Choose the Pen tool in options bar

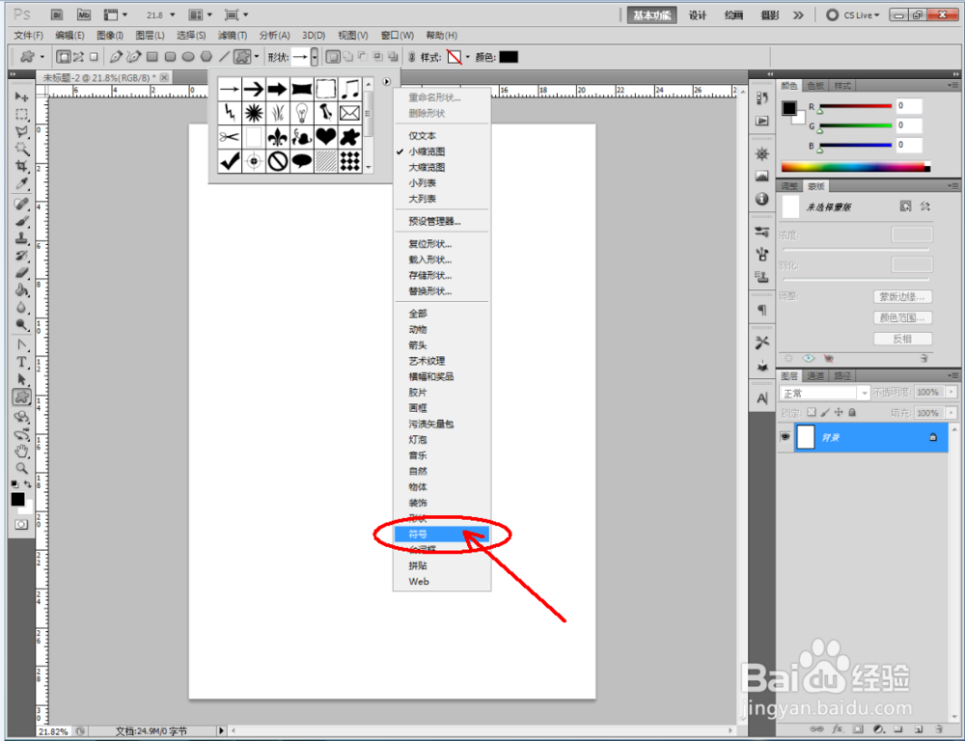coord(115,57)
